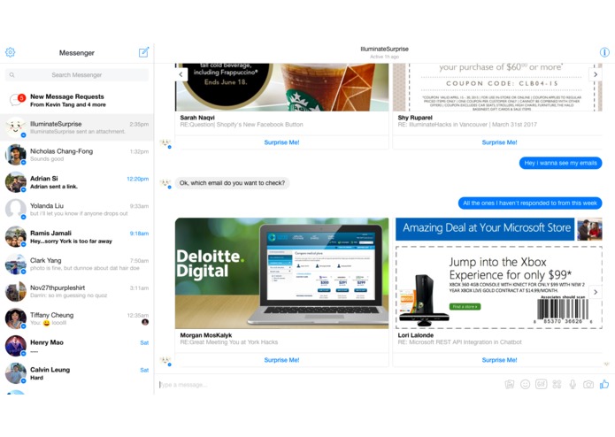Viewport: 615px width, 437px height.
Task: Open Nov27thpurpleshirt conversation
Action: [77, 291]
